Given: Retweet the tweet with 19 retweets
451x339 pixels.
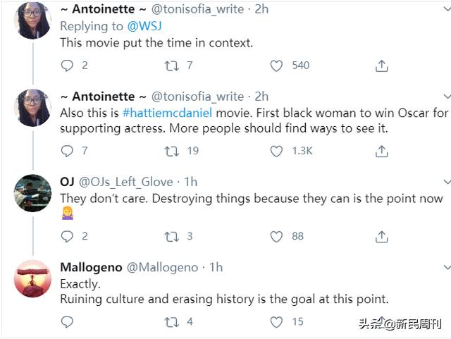Looking at the screenshot, I should [171, 151].
